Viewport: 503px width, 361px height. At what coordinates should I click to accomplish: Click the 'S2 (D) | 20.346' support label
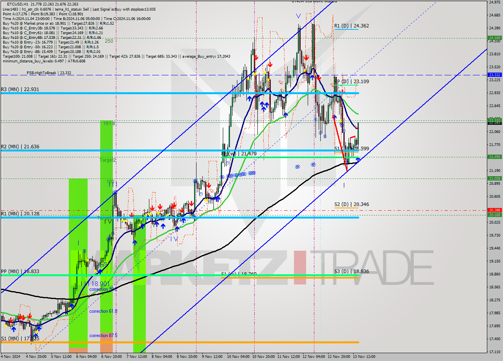tap(352, 204)
